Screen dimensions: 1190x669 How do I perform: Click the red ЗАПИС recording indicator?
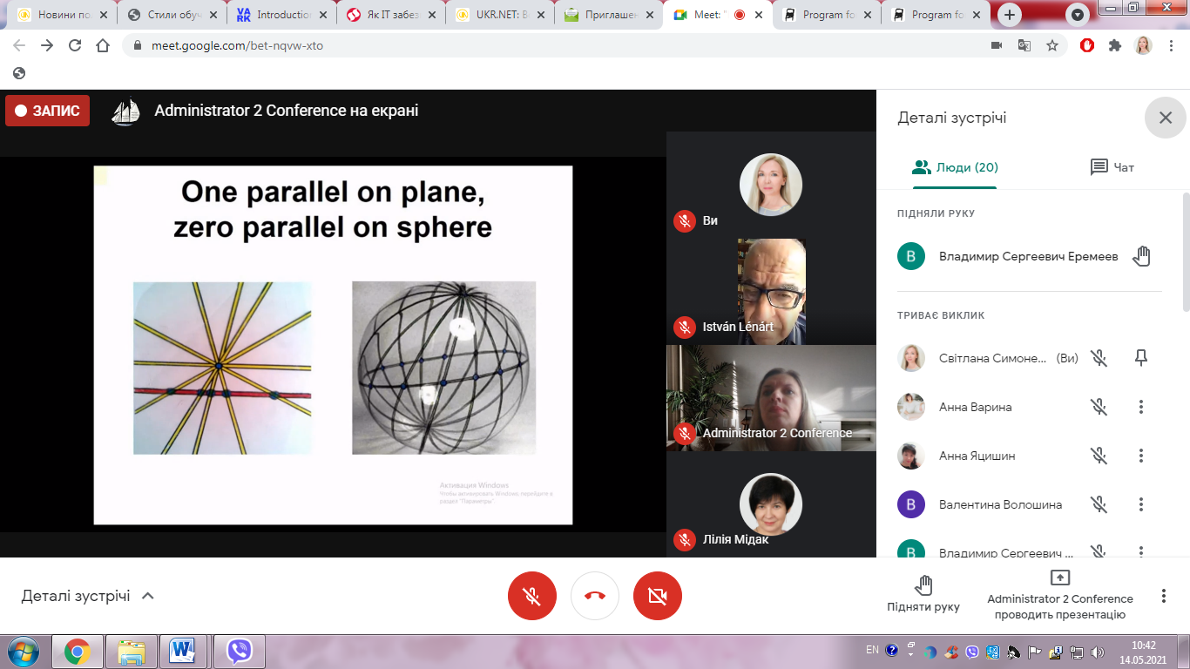[x=47, y=111]
